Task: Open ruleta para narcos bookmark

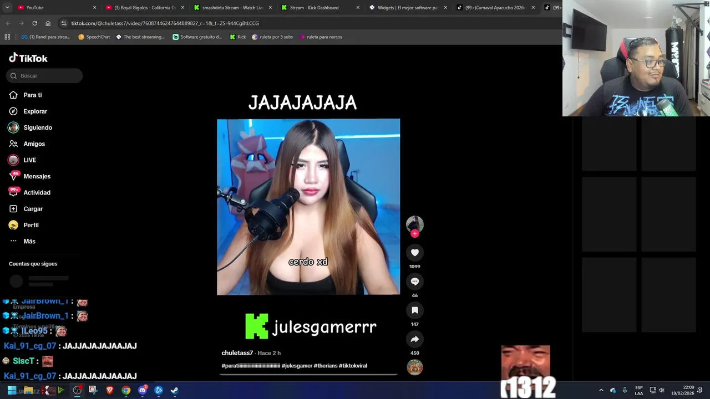Action: [321, 37]
